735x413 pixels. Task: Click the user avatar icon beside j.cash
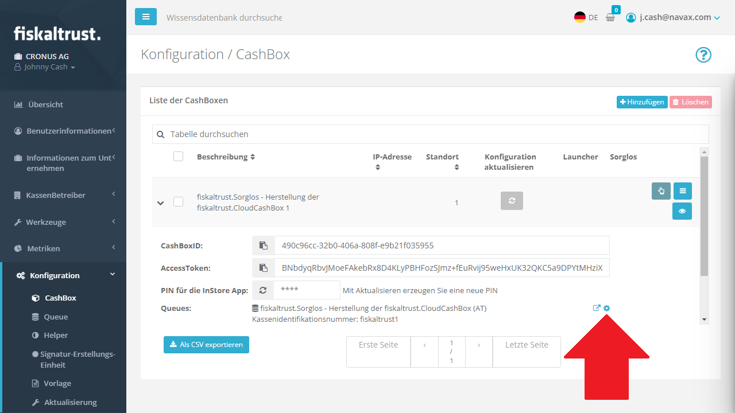(x=631, y=18)
